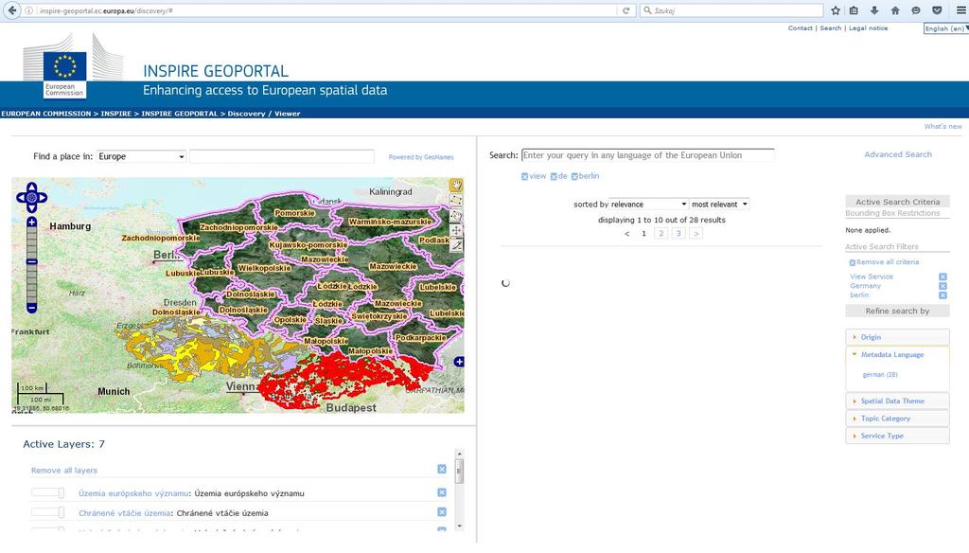Open the Contact link in header
Screen dimensions: 969x553
[x=801, y=27]
